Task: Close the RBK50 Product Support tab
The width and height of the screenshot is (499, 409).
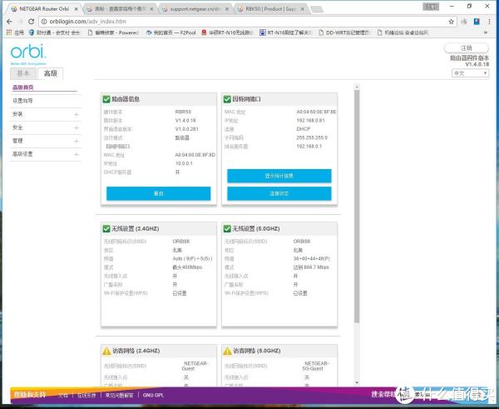Action: 303,9
